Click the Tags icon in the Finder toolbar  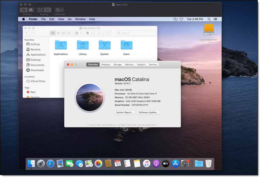(107, 33)
